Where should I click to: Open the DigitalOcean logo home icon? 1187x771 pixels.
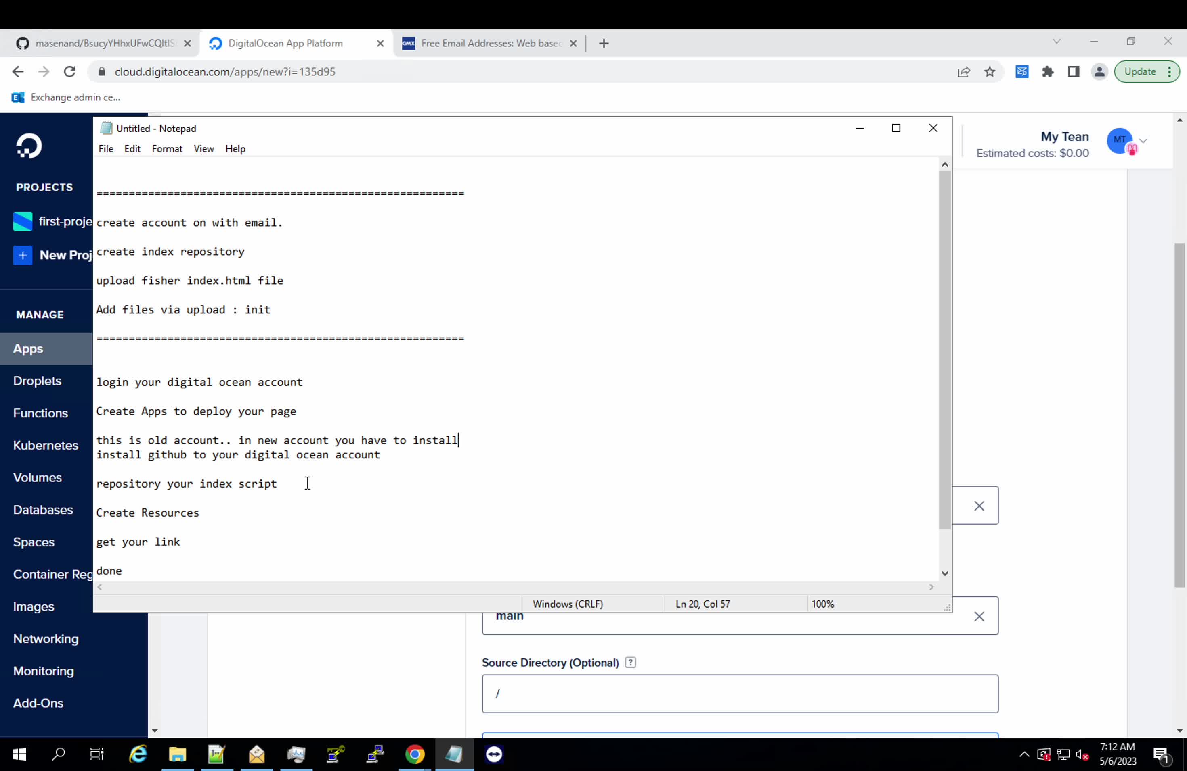29,146
